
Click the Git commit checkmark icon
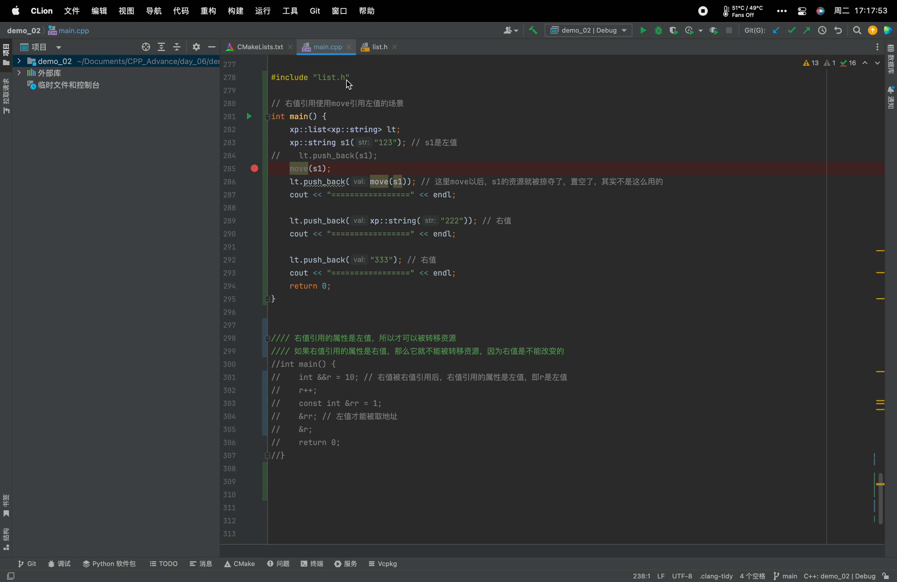[791, 31]
